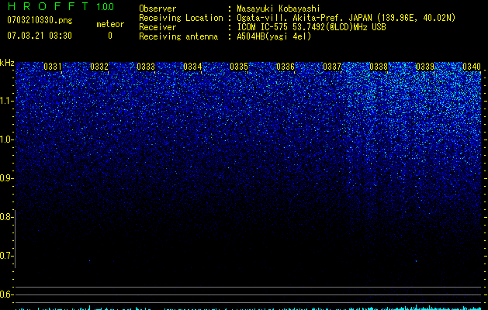
Task: Click the cyan signal level trace at bottom
Action: tap(248, 308)
